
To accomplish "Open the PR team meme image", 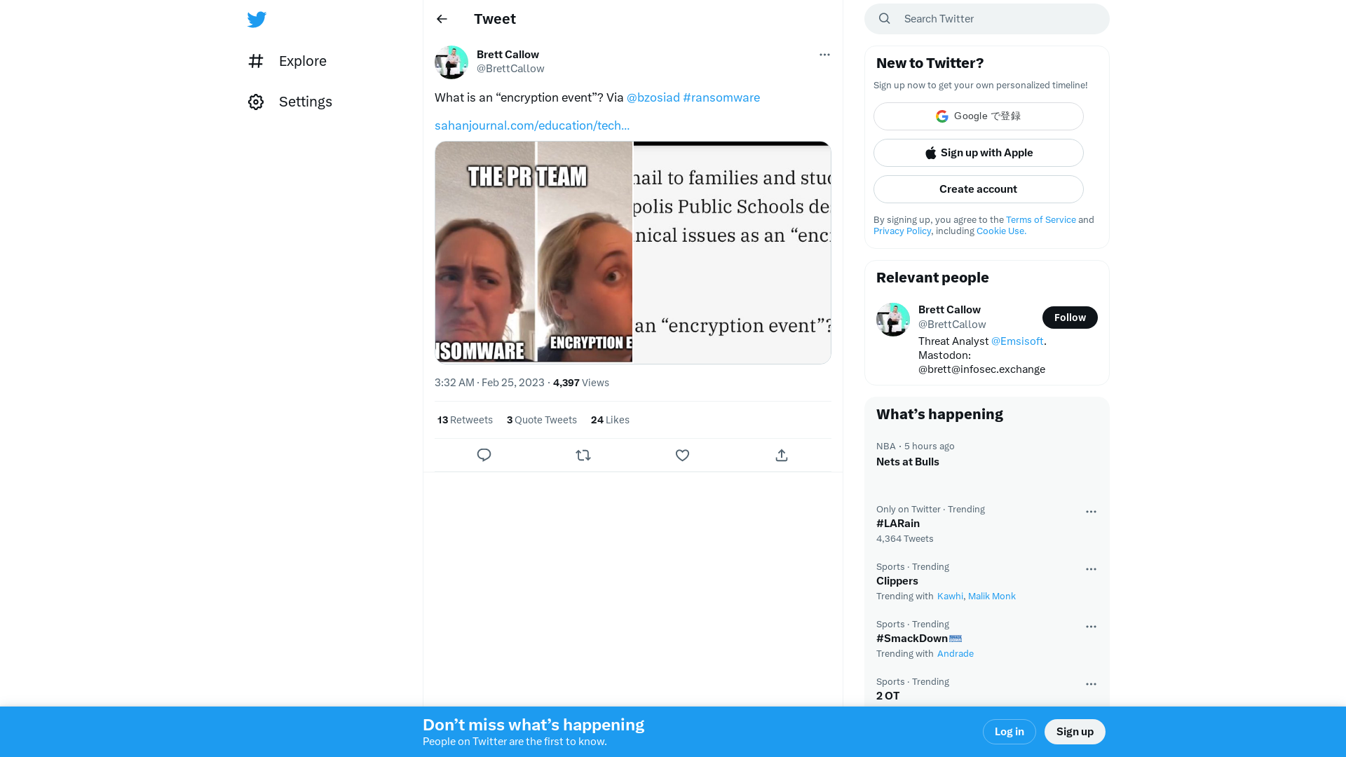I will tap(533, 252).
